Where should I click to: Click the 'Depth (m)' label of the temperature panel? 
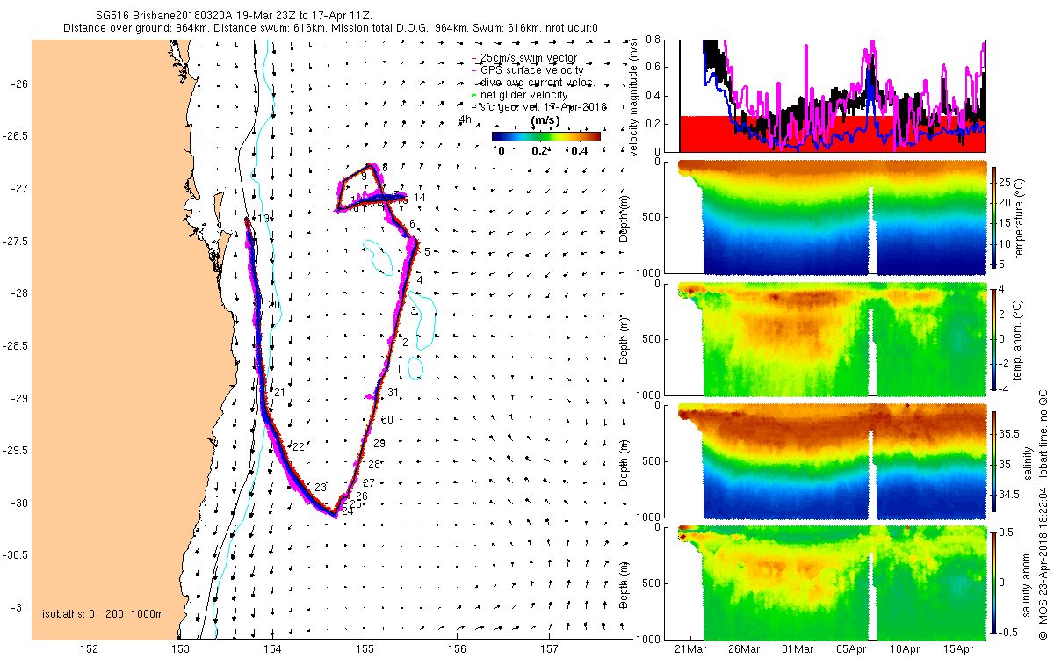tap(624, 219)
